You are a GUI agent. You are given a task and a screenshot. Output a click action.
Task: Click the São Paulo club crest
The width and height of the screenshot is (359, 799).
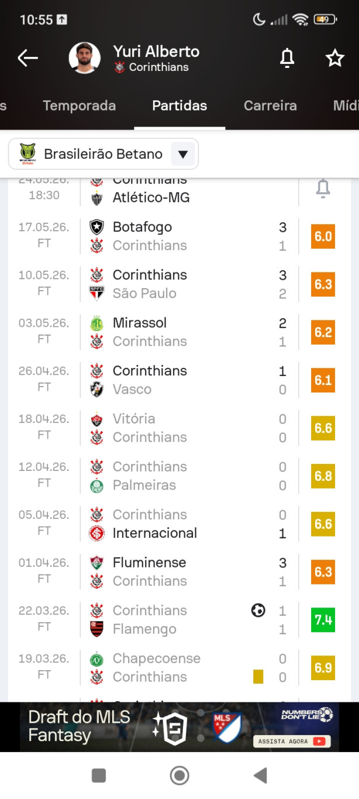(x=96, y=293)
